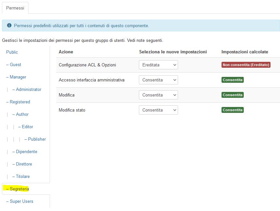
Task: Select the highlighted Segreteria group
Action: [18, 189]
